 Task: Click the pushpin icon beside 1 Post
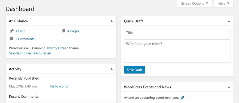pyautogui.click(x=11, y=31)
